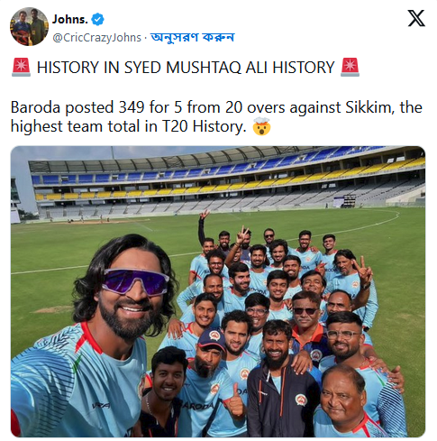Open the Johns profile avatar picture
The height and width of the screenshot is (441, 437).
click(x=29, y=26)
